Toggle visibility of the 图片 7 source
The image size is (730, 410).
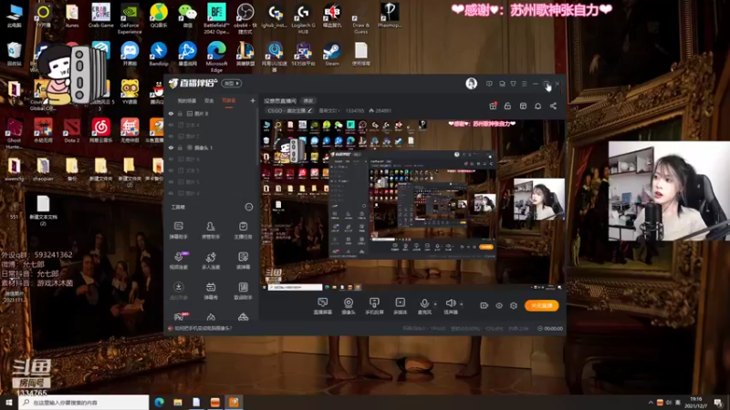click(x=171, y=136)
